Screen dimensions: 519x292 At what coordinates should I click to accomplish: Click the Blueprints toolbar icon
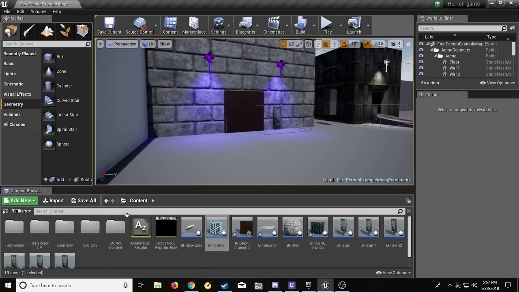[245, 26]
